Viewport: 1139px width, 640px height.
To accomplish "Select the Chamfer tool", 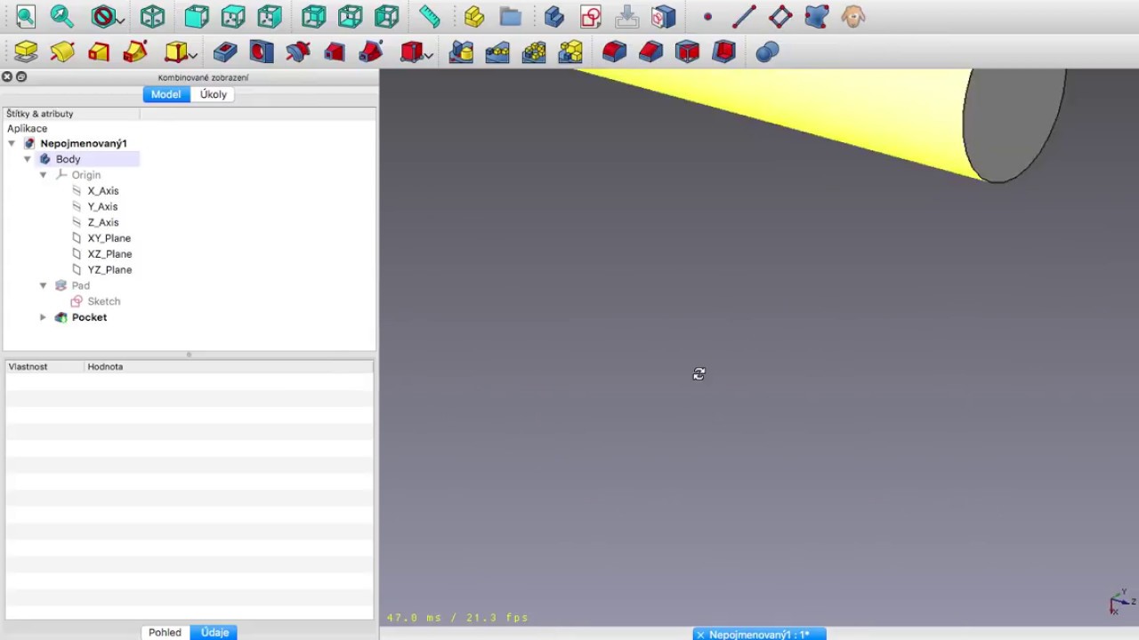I will [650, 52].
